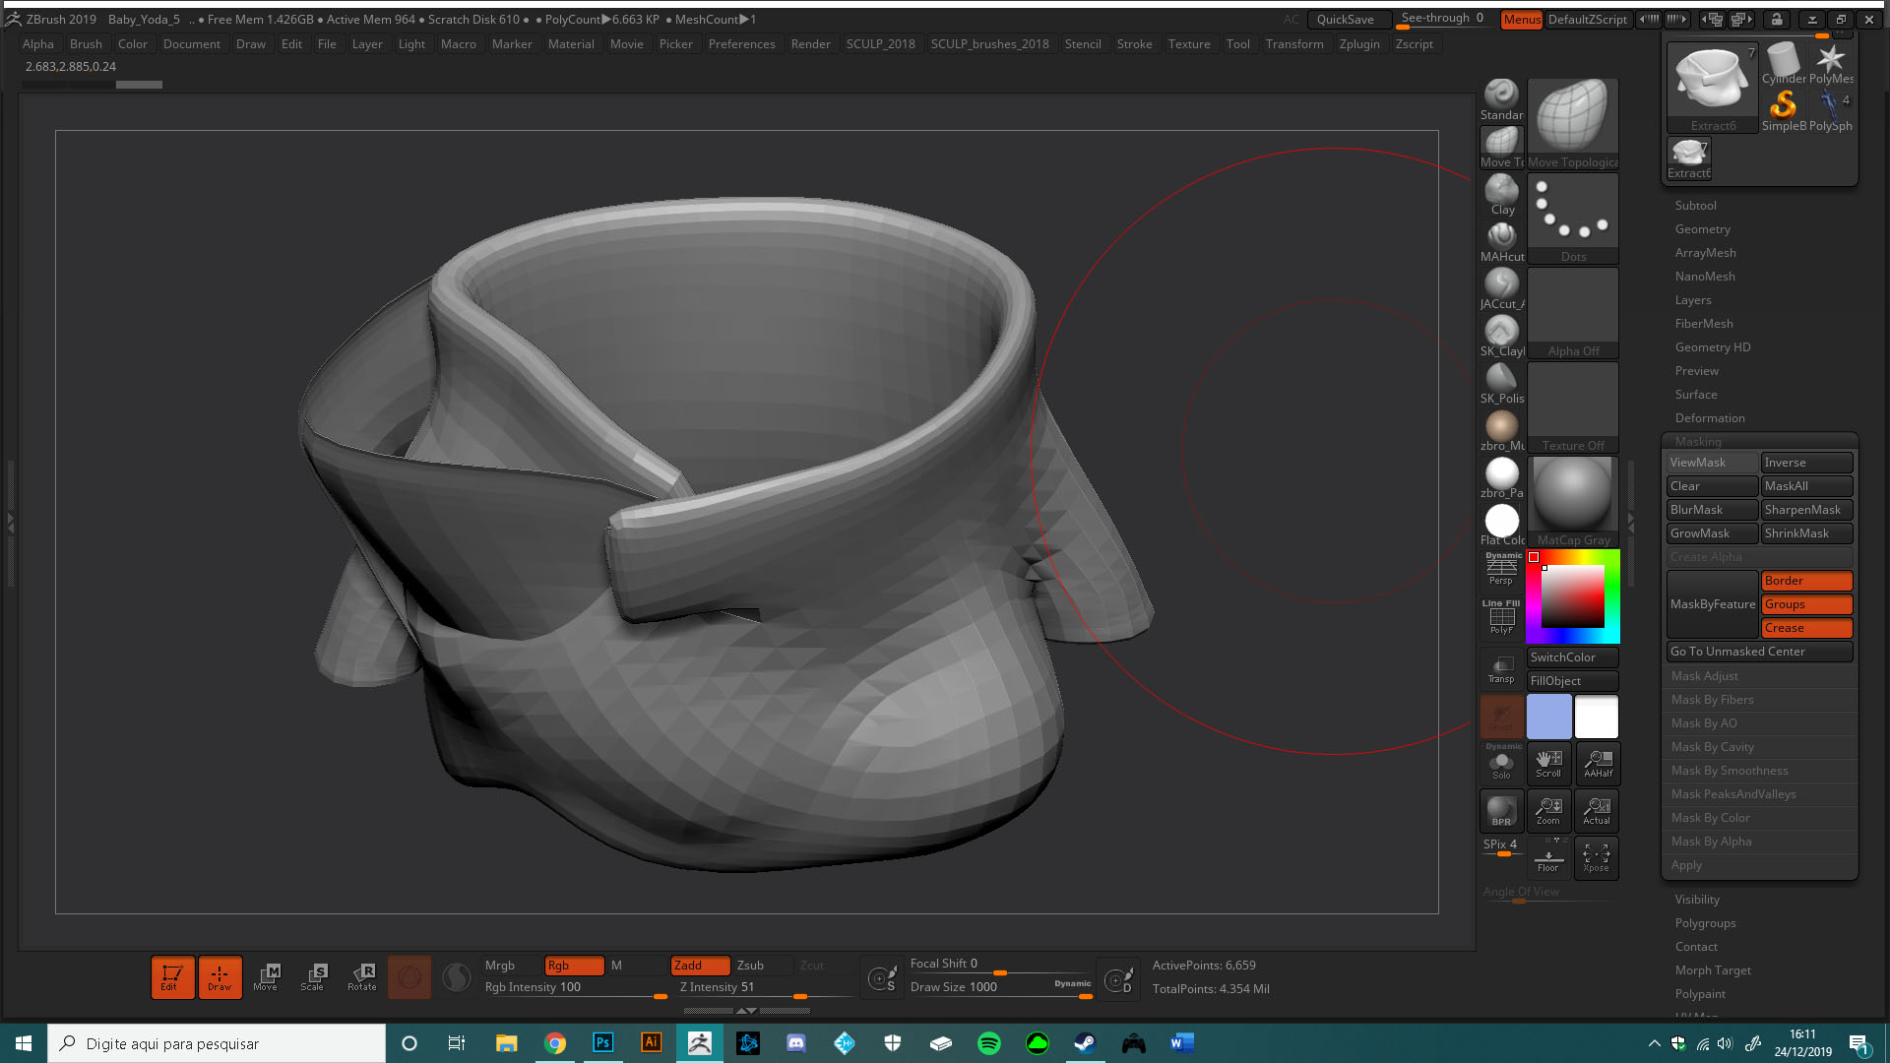Open the Transform menu
Viewport: 1890px width, 1063px height.
click(1294, 43)
